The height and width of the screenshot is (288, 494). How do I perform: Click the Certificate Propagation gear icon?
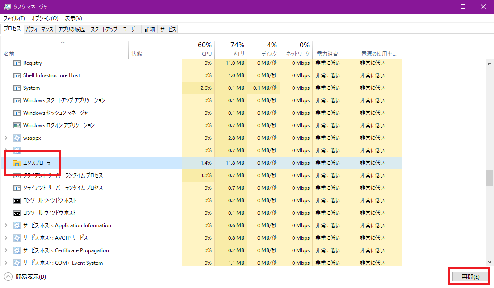click(17, 250)
